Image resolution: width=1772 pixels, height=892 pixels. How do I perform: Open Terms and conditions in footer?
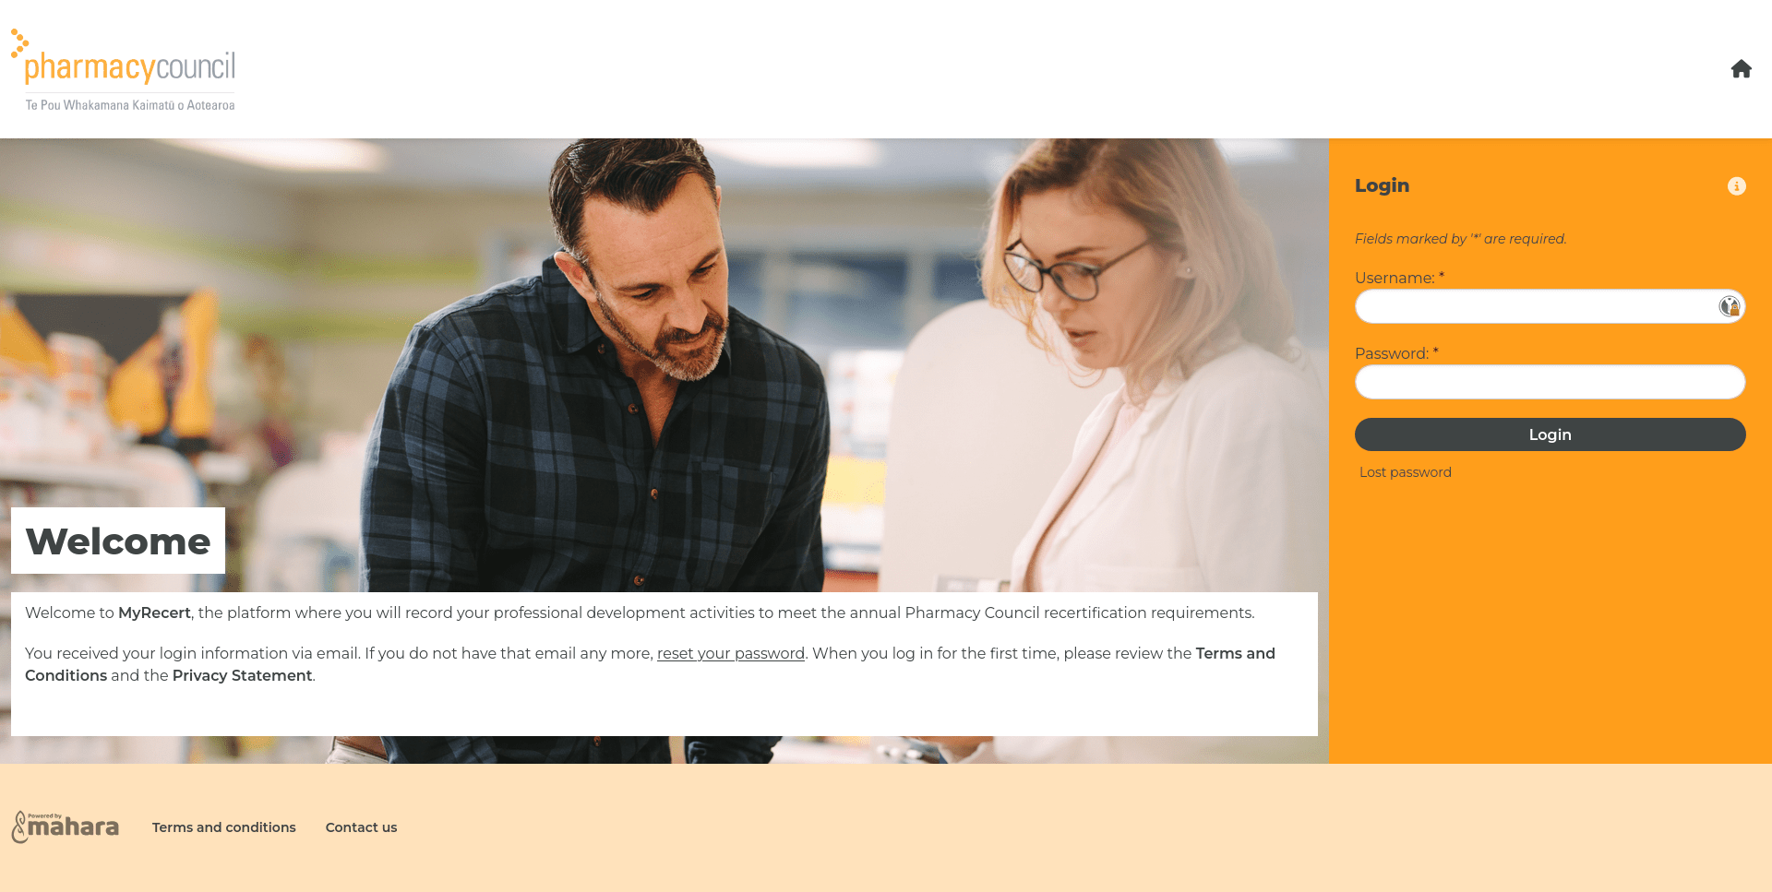point(223,827)
